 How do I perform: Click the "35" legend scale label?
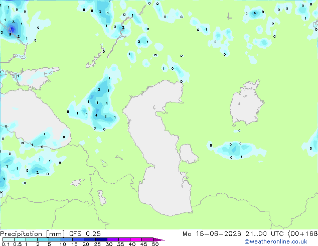pos(120,244)
